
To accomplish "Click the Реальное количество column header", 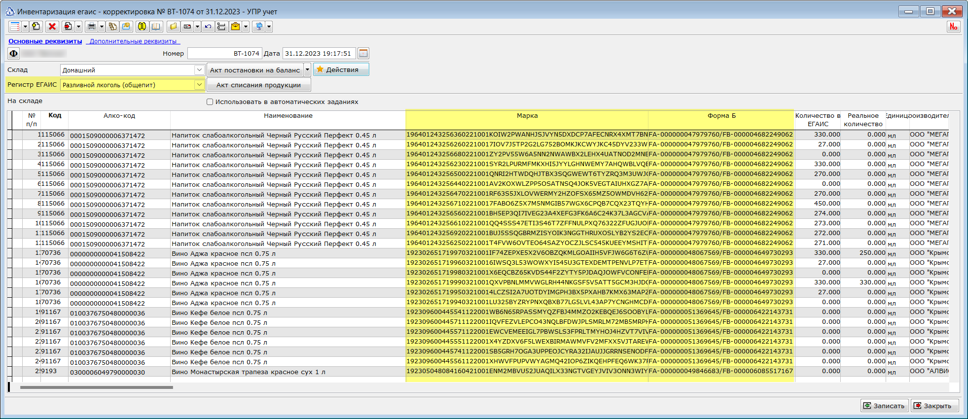I will point(863,120).
